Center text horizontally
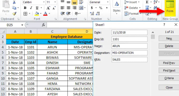Image resolution: width=179 pixels, height=96 pixels. click(68, 8)
